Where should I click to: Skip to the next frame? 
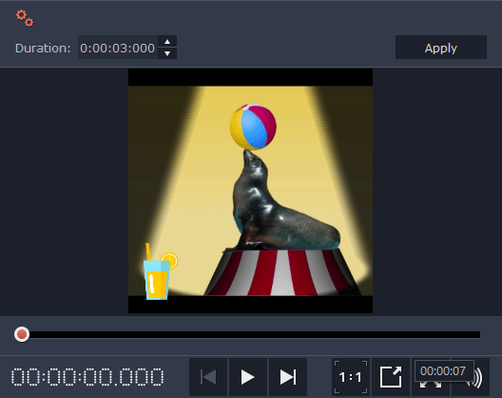288,377
